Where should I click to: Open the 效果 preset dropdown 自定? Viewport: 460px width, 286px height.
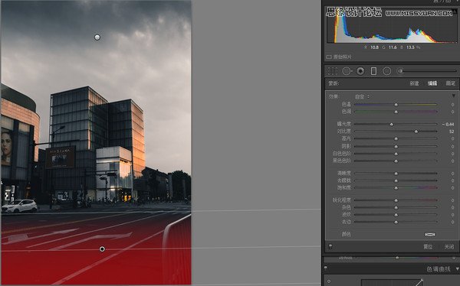coord(362,96)
